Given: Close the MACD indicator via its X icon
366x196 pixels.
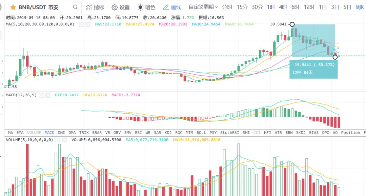Looking at the screenshot, I should (x=48, y=95).
